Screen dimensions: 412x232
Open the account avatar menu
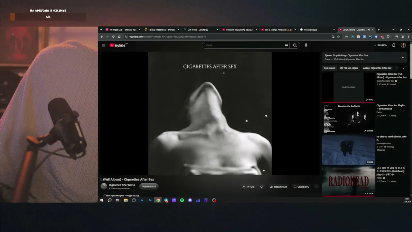(x=403, y=45)
